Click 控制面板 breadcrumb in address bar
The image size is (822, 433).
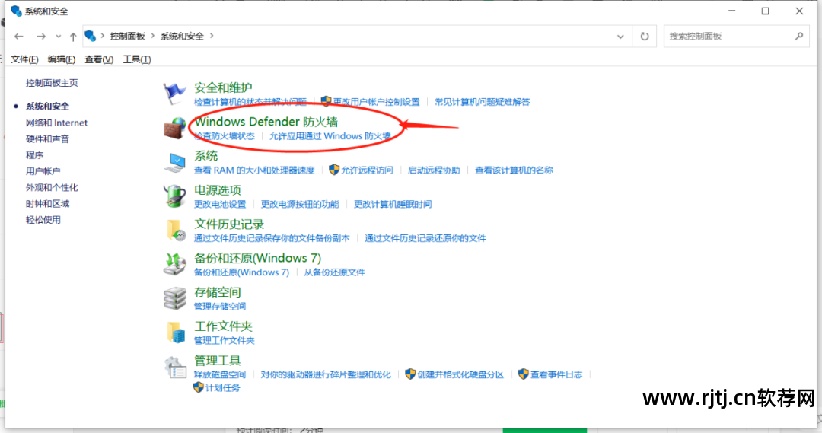[x=127, y=36]
